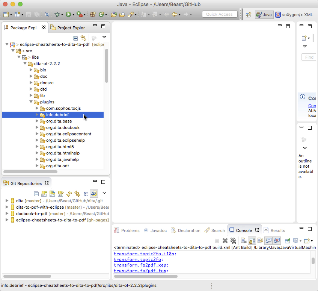The image size is (318, 291).
Task: Toggle Word Wrap in Console toolbar
Action: (x=261, y=241)
